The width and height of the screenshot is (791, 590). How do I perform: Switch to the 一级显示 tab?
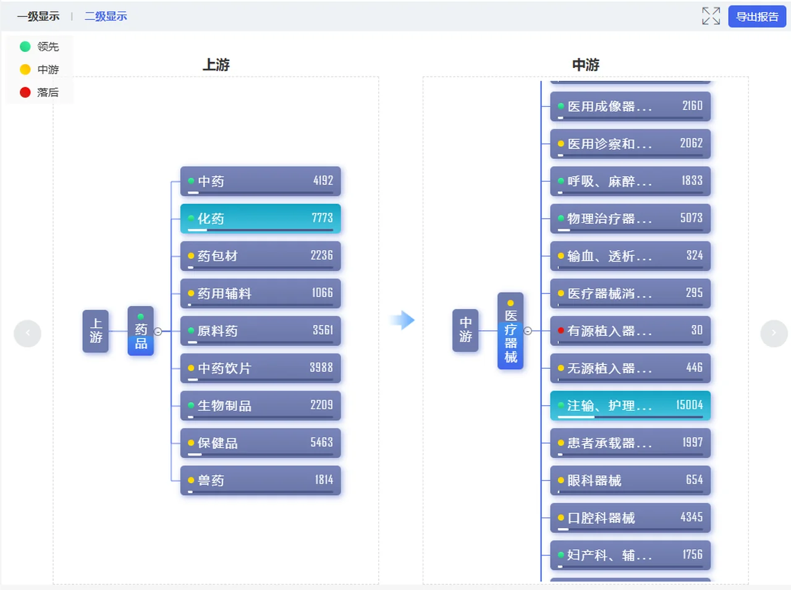[x=38, y=16]
